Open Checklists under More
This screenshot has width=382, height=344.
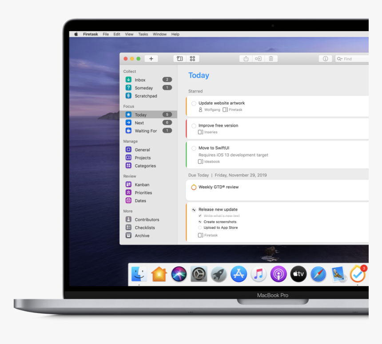tap(149, 228)
